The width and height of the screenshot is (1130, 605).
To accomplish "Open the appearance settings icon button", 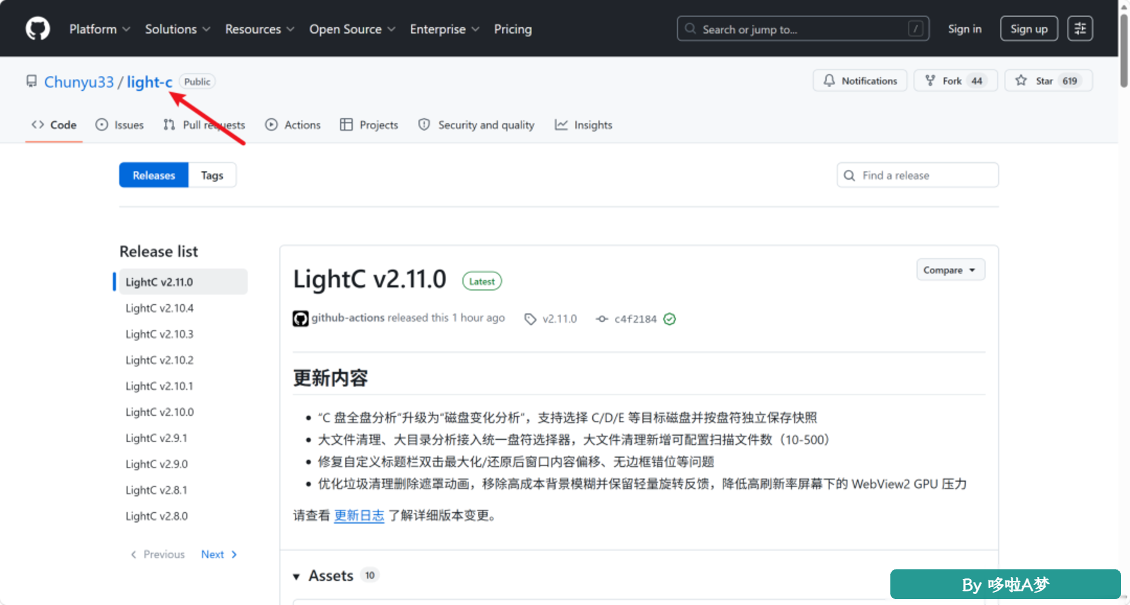I will click(1080, 29).
